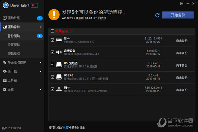Click the 音频设备 speaker icon
This screenshot has width=198, height=132.
(x=59, y=52)
